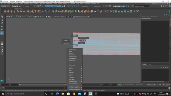This screenshot has width=171, height=96.
Task: Click the Pause playback icon in status line
Action: [x=128, y=6]
